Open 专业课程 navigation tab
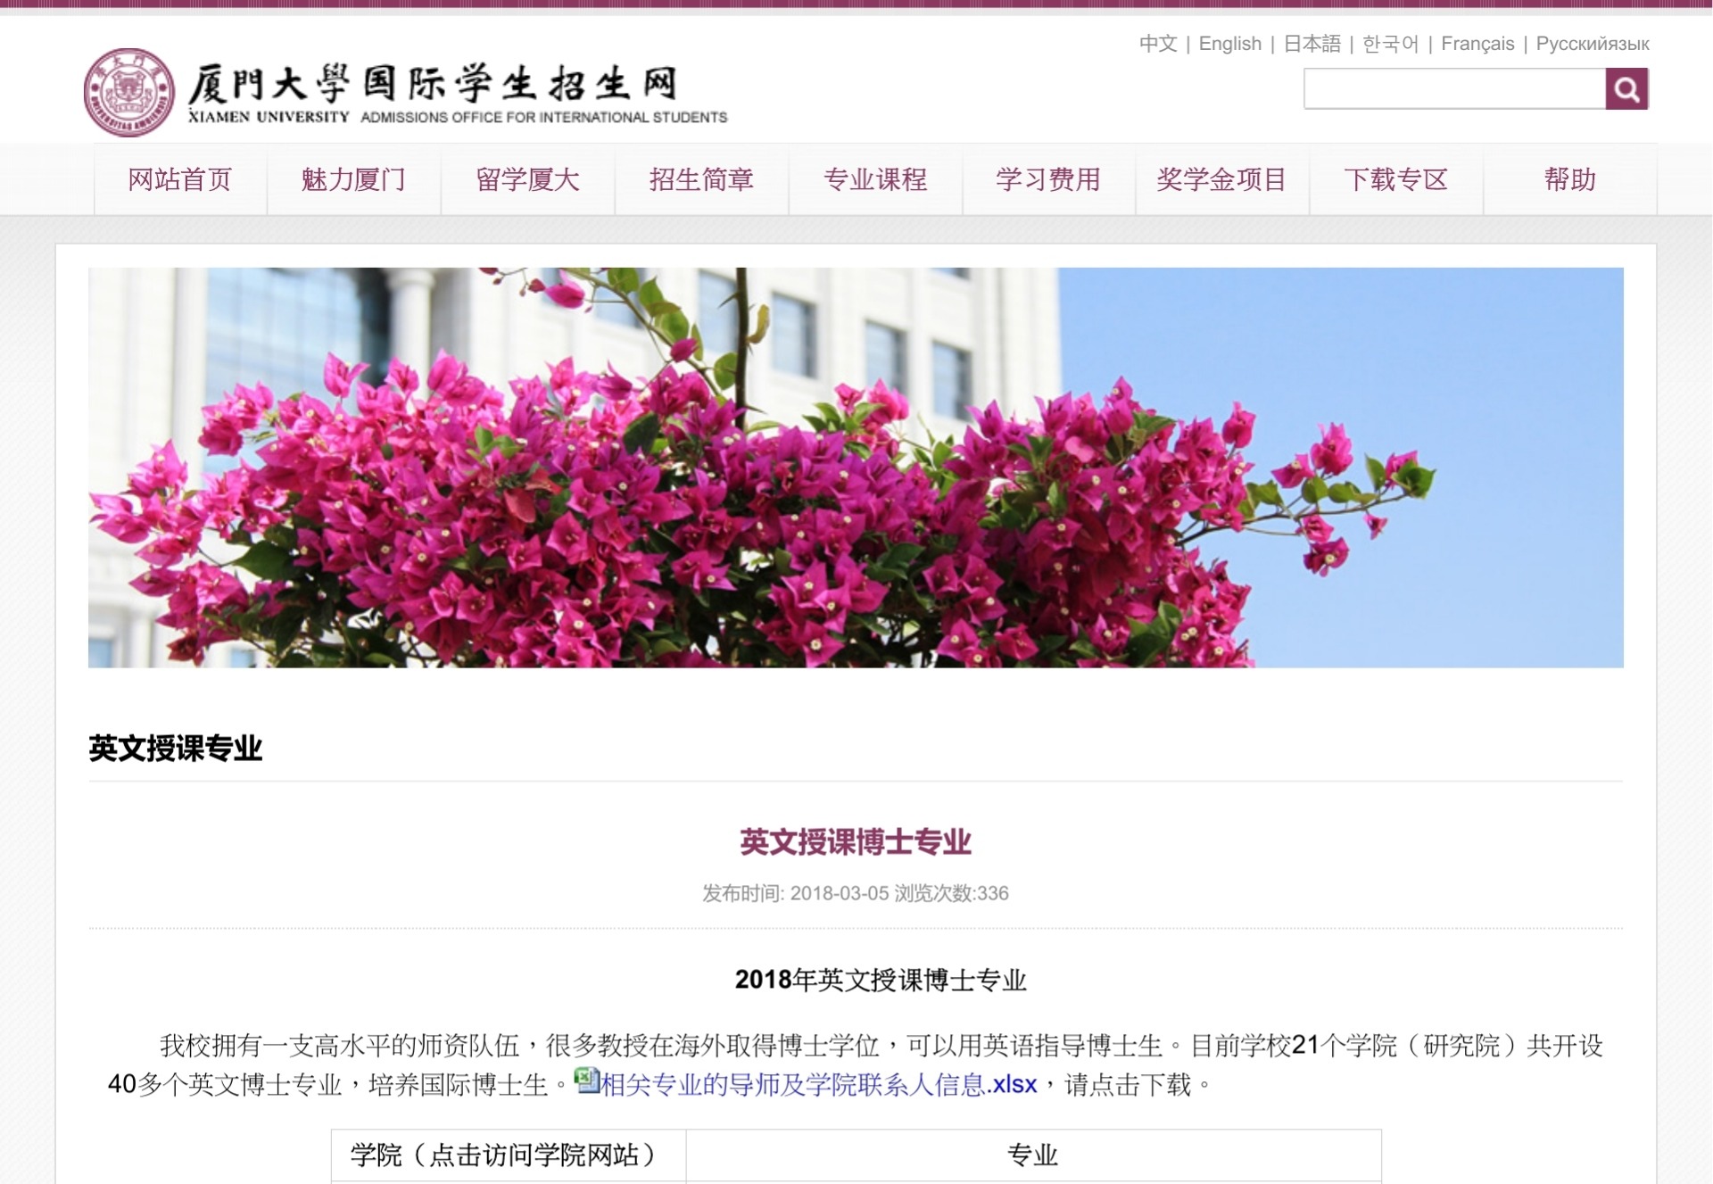 874,179
